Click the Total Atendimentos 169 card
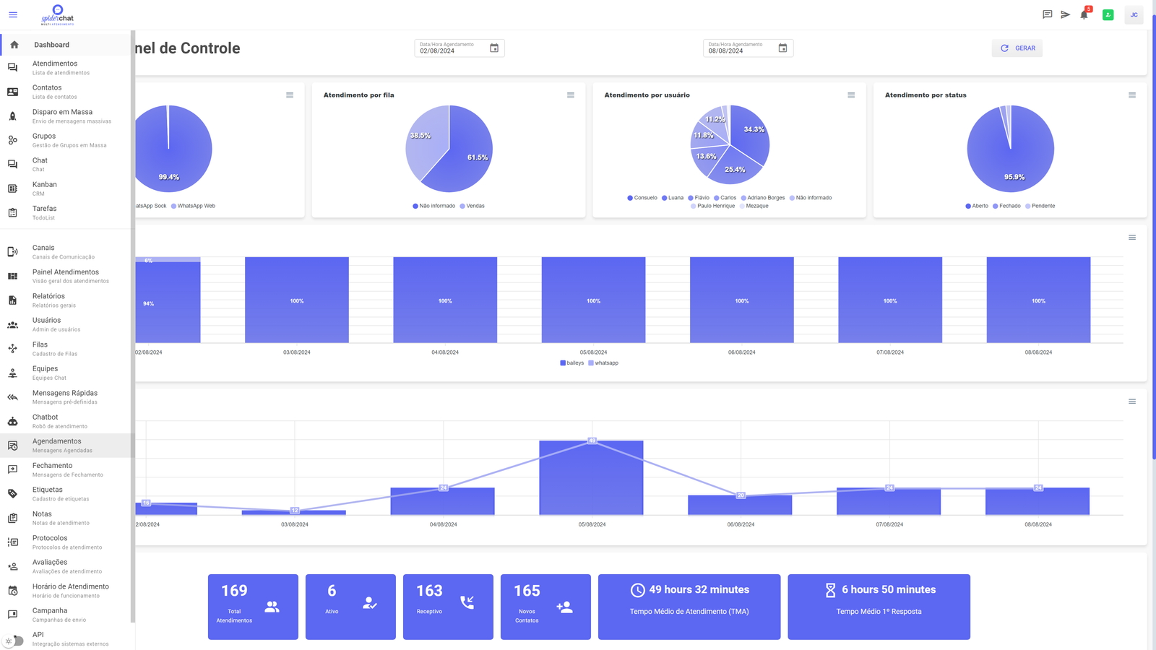Image resolution: width=1156 pixels, height=650 pixels. pos(253,607)
